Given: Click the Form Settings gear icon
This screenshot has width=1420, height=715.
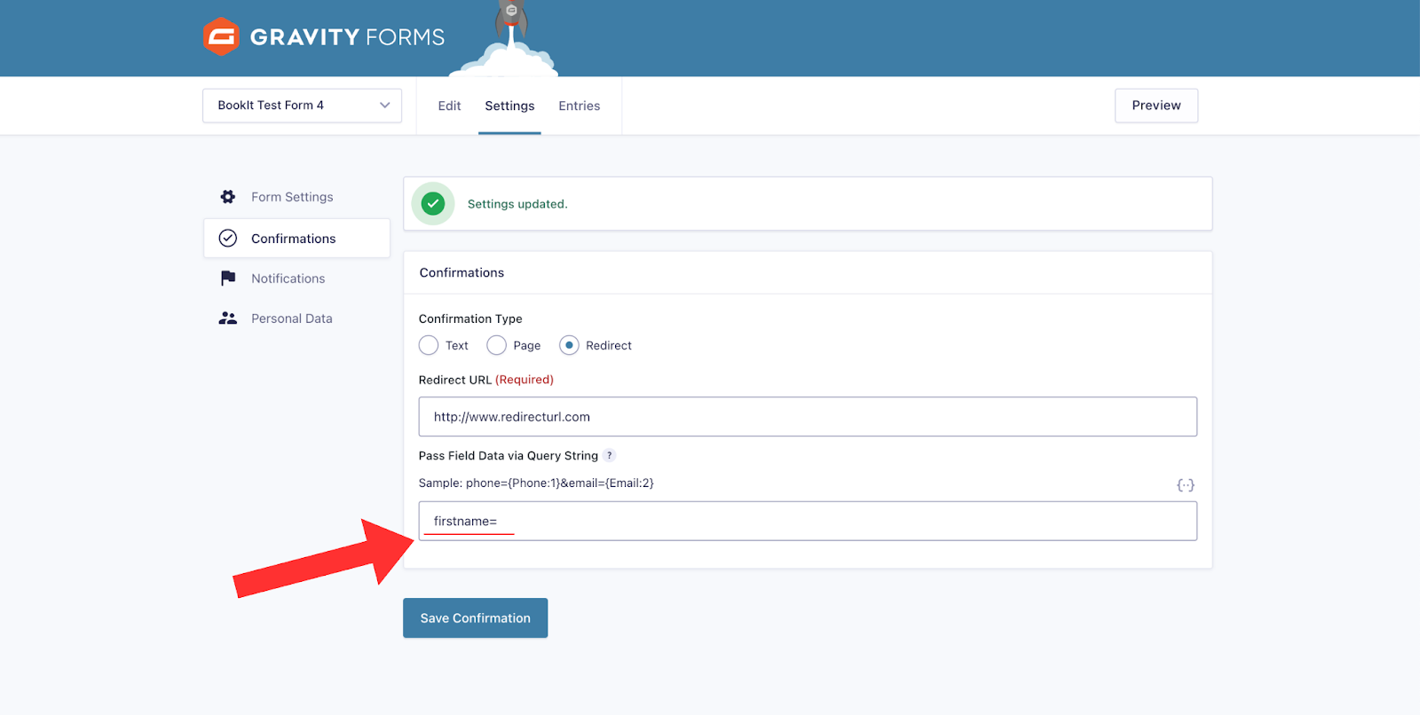Looking at the screenshot, I should (228, 197).
